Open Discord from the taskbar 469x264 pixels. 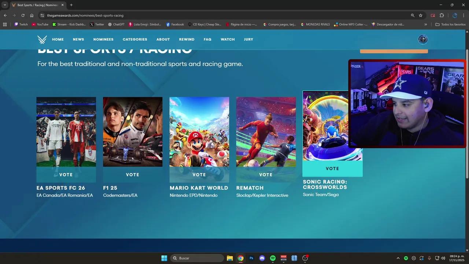[x=262, y=258]
